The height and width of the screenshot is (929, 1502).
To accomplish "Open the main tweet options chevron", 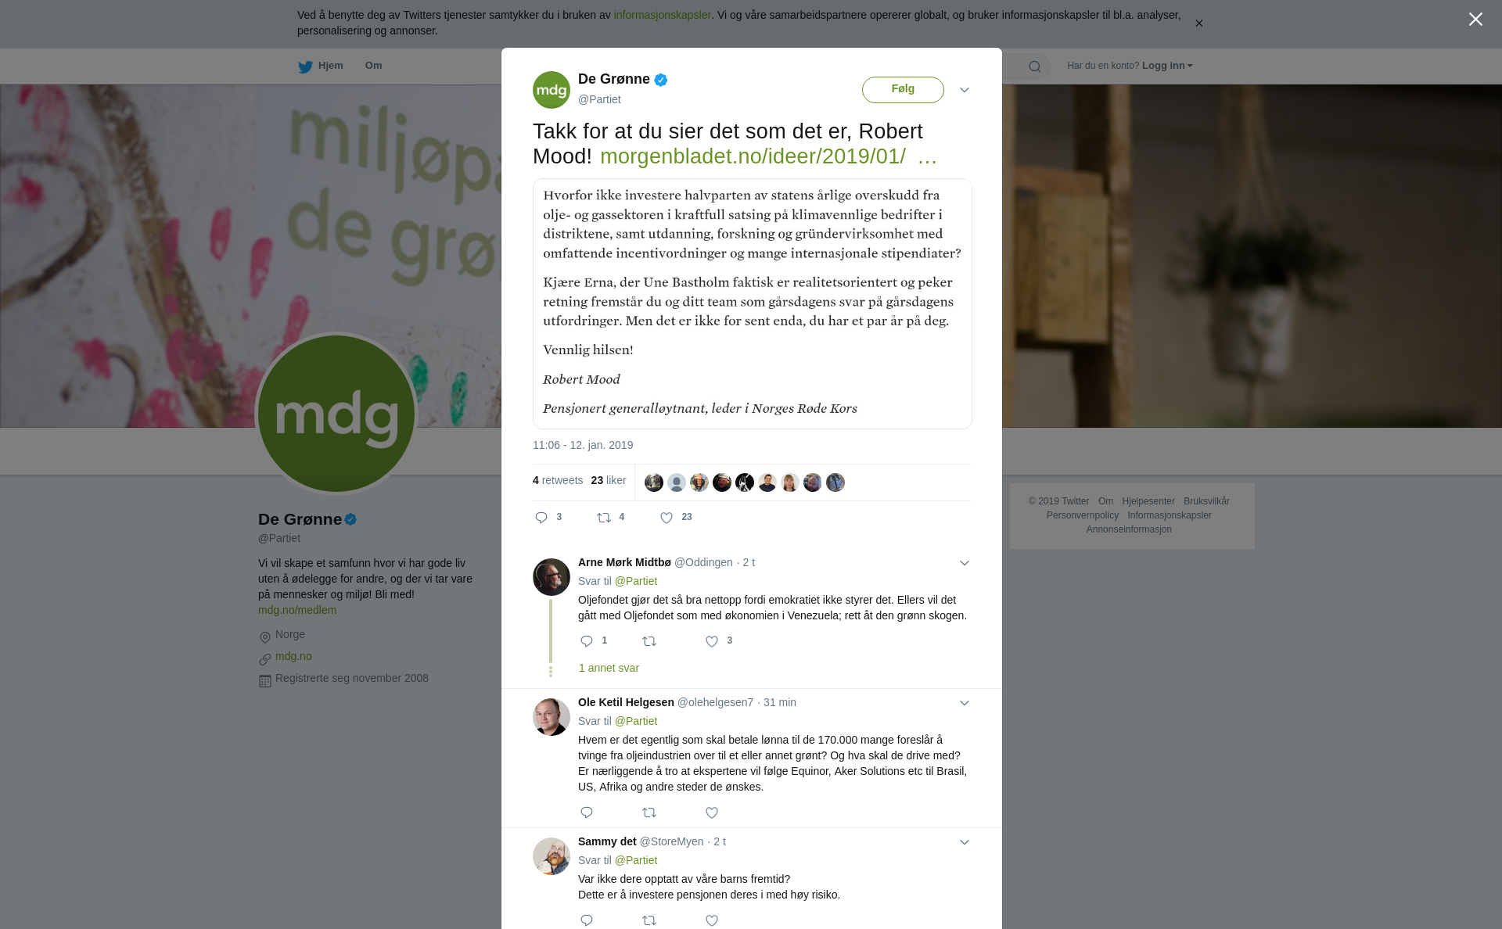I will click(x=965, y=90).
